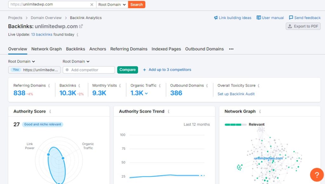
Task: Click info icon next to Referring Domains
Action: pos(49,86)
